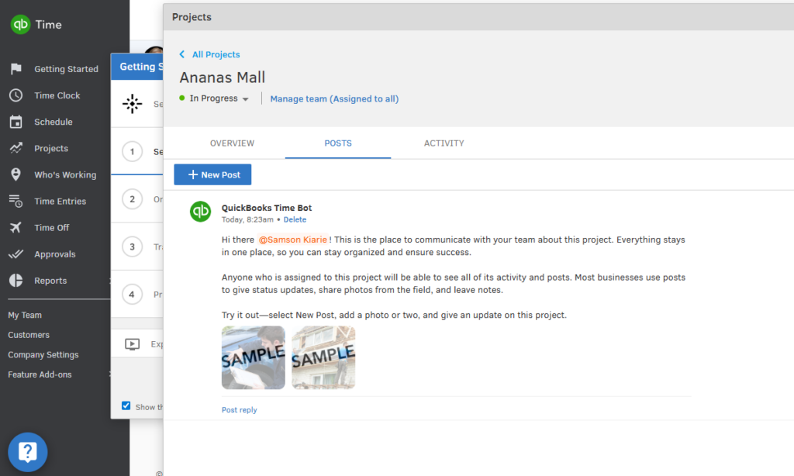The image size is (794, 476).
Task: Click the setup sparkle icon in Getting Started panel
Action: tap(132, 104)
